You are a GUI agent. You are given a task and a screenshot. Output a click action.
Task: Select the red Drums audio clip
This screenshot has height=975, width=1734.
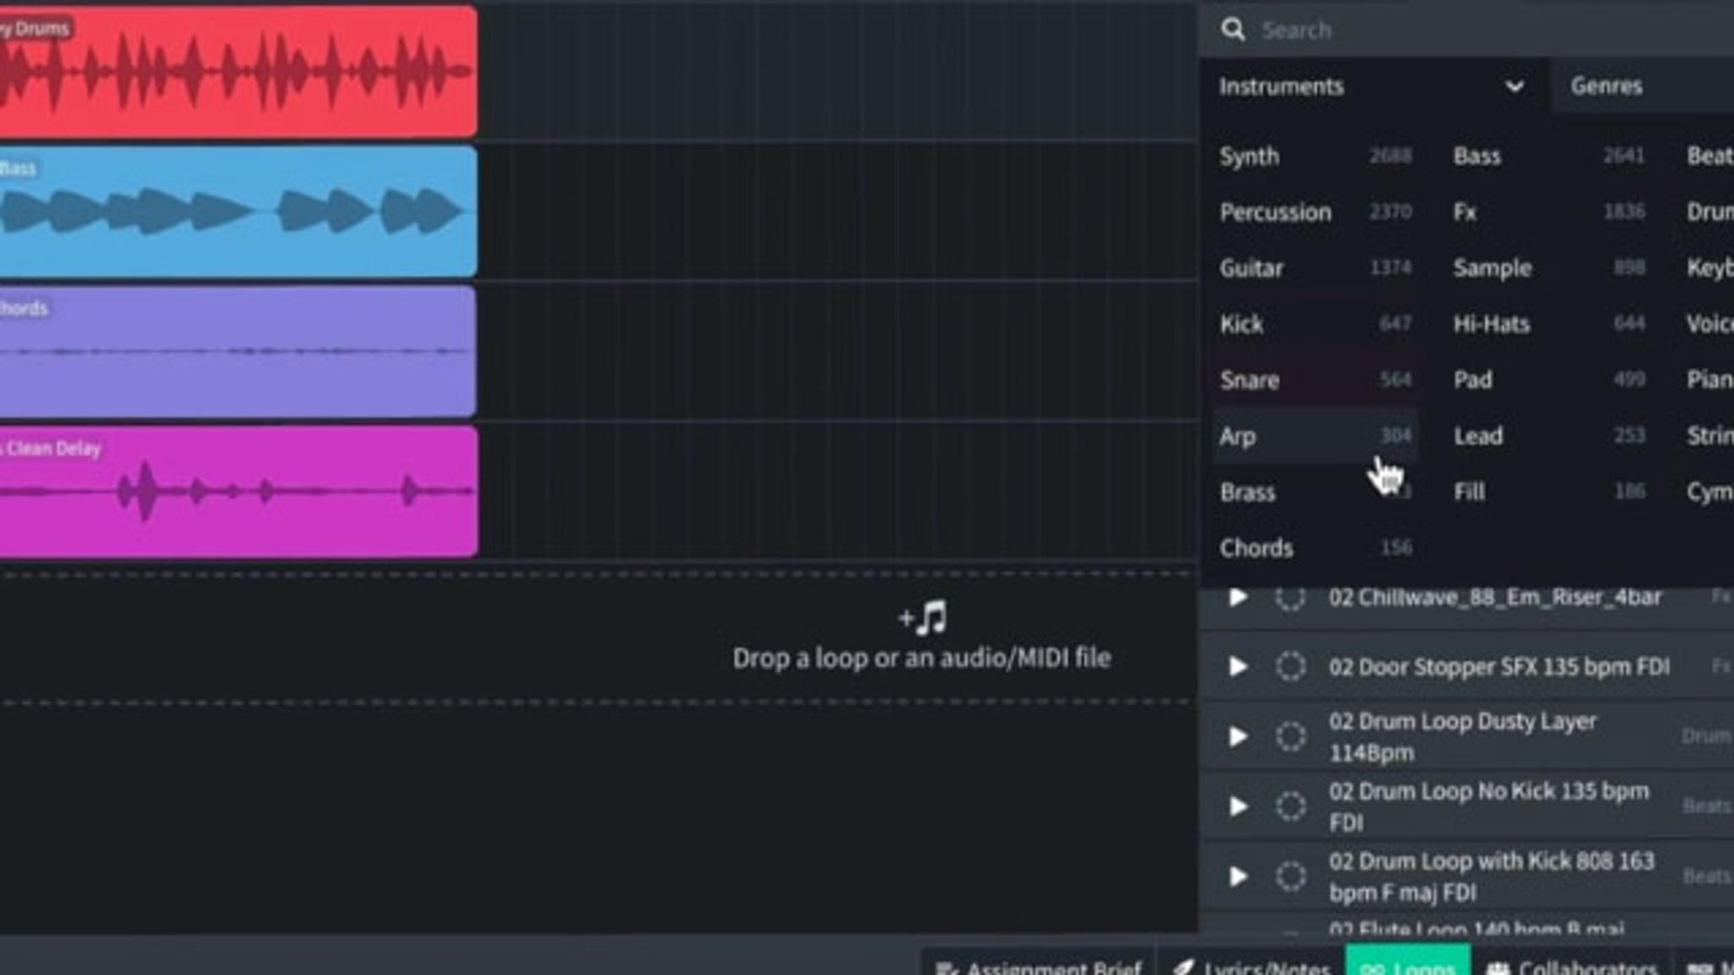tap(237, 72)
